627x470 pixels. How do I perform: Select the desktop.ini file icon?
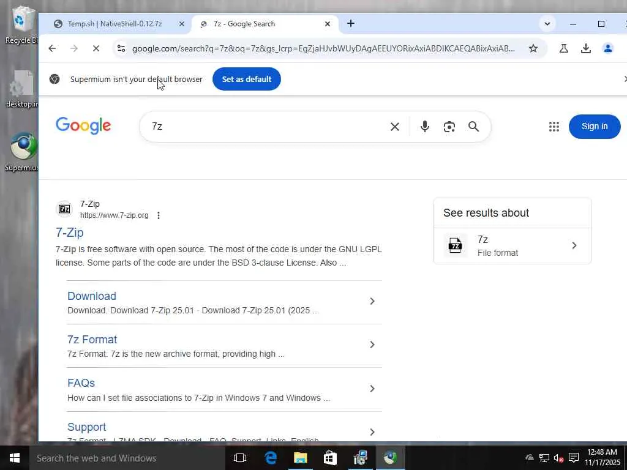pos(22,89)
